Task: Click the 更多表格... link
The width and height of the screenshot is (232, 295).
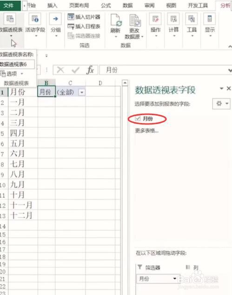Action: (146, 130)
